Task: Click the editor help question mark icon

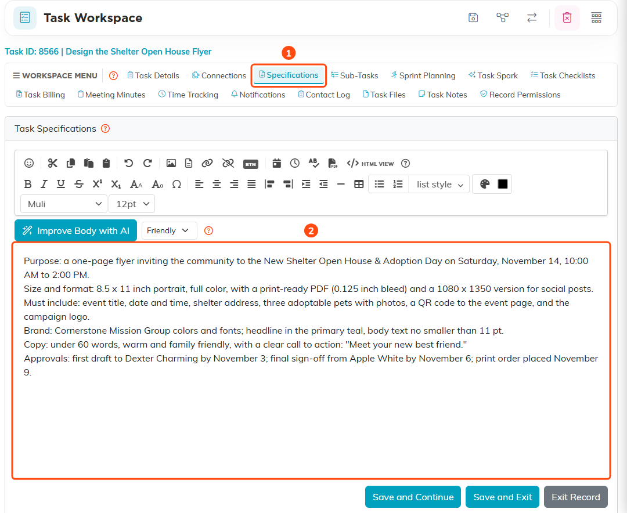Action: point(405,163)
